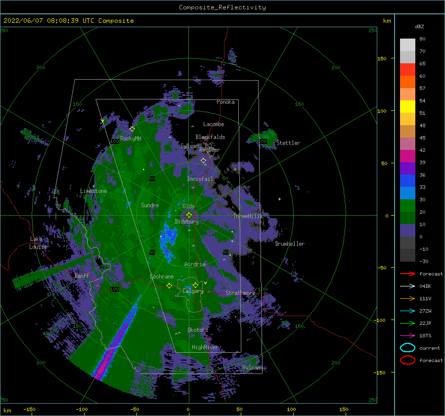Click the 'Lake Louise' map label
This screenshot has height=416, width=445.
(38, 243)
